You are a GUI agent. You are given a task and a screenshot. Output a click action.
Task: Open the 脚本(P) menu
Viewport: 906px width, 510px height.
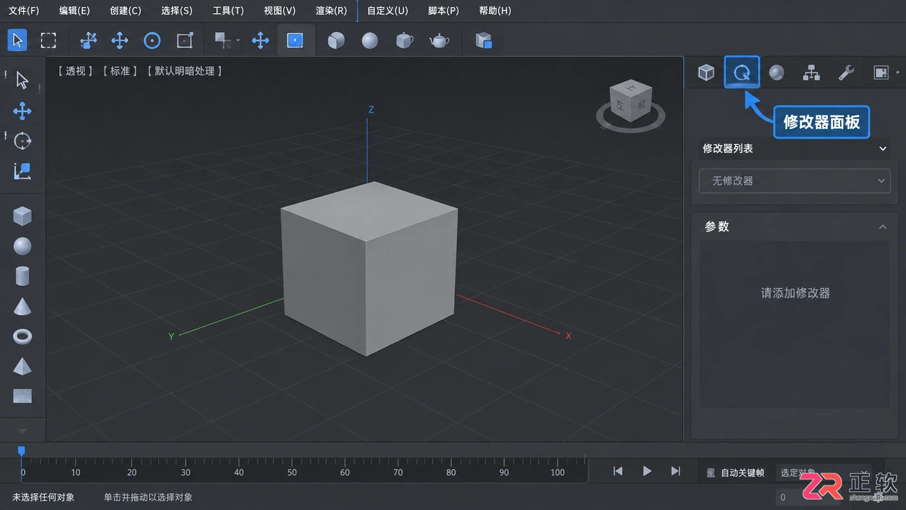coord(444,11)
